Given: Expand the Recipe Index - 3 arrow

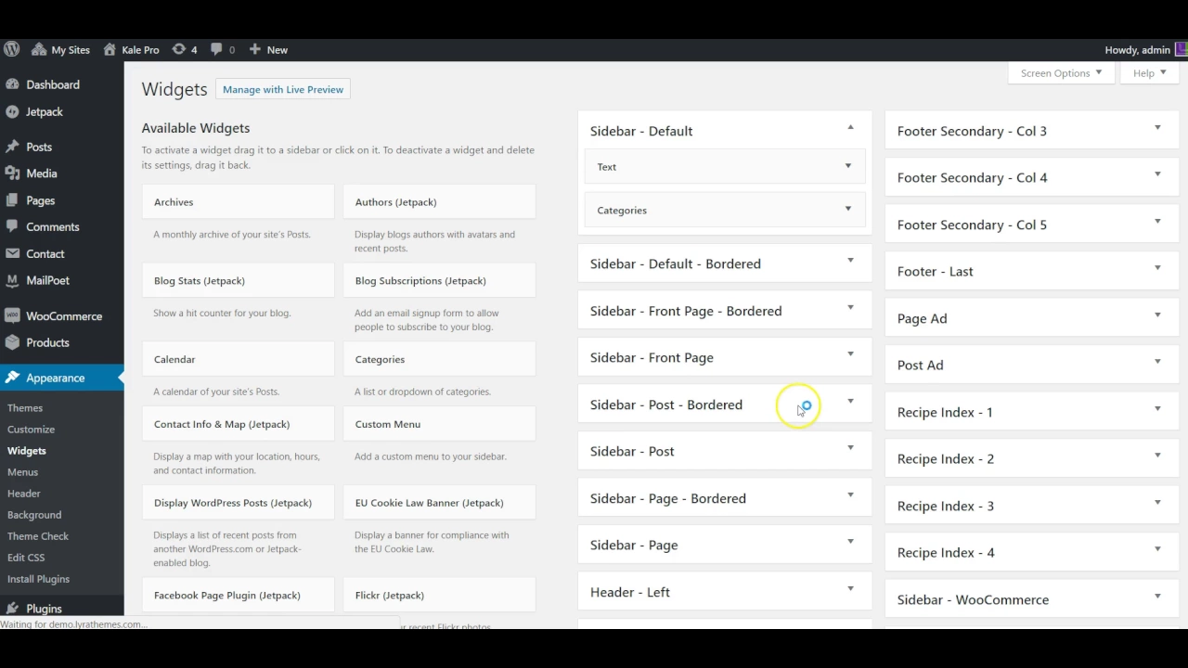Looking at the screenshot, I should pyautogui.click(x=1157, y=503).
